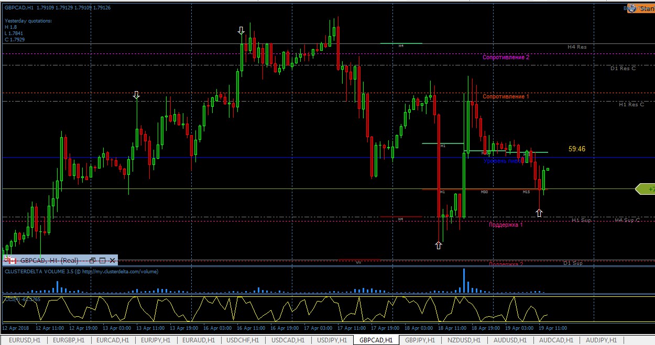The width and height of the screenshot is (655, 345).
Task: Click the green price tag on price scale
Action: click(645, 189)
